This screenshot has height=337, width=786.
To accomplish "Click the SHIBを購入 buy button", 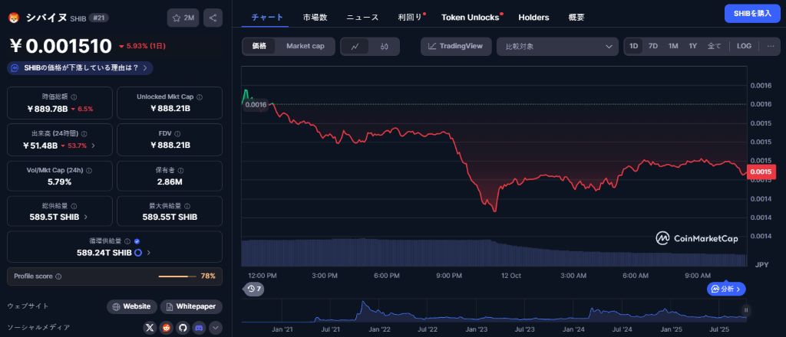I will [751, 13].
